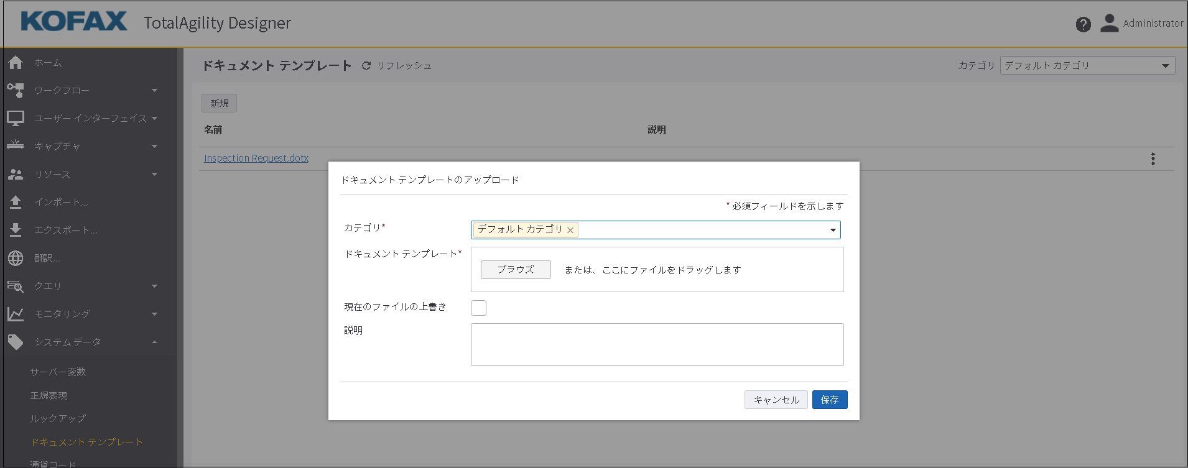The image size is (1188, 468).
Task: Click the Import upload icon
Action: 16,202
